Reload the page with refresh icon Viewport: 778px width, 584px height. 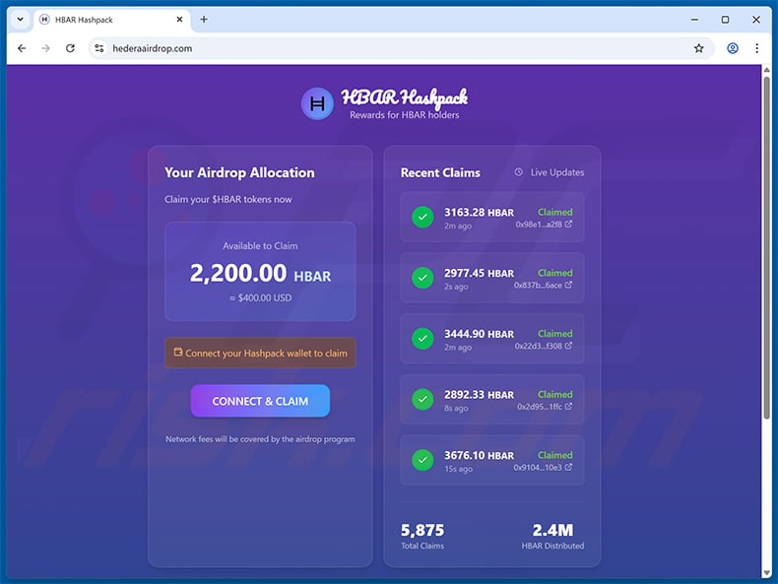(71, 48)
